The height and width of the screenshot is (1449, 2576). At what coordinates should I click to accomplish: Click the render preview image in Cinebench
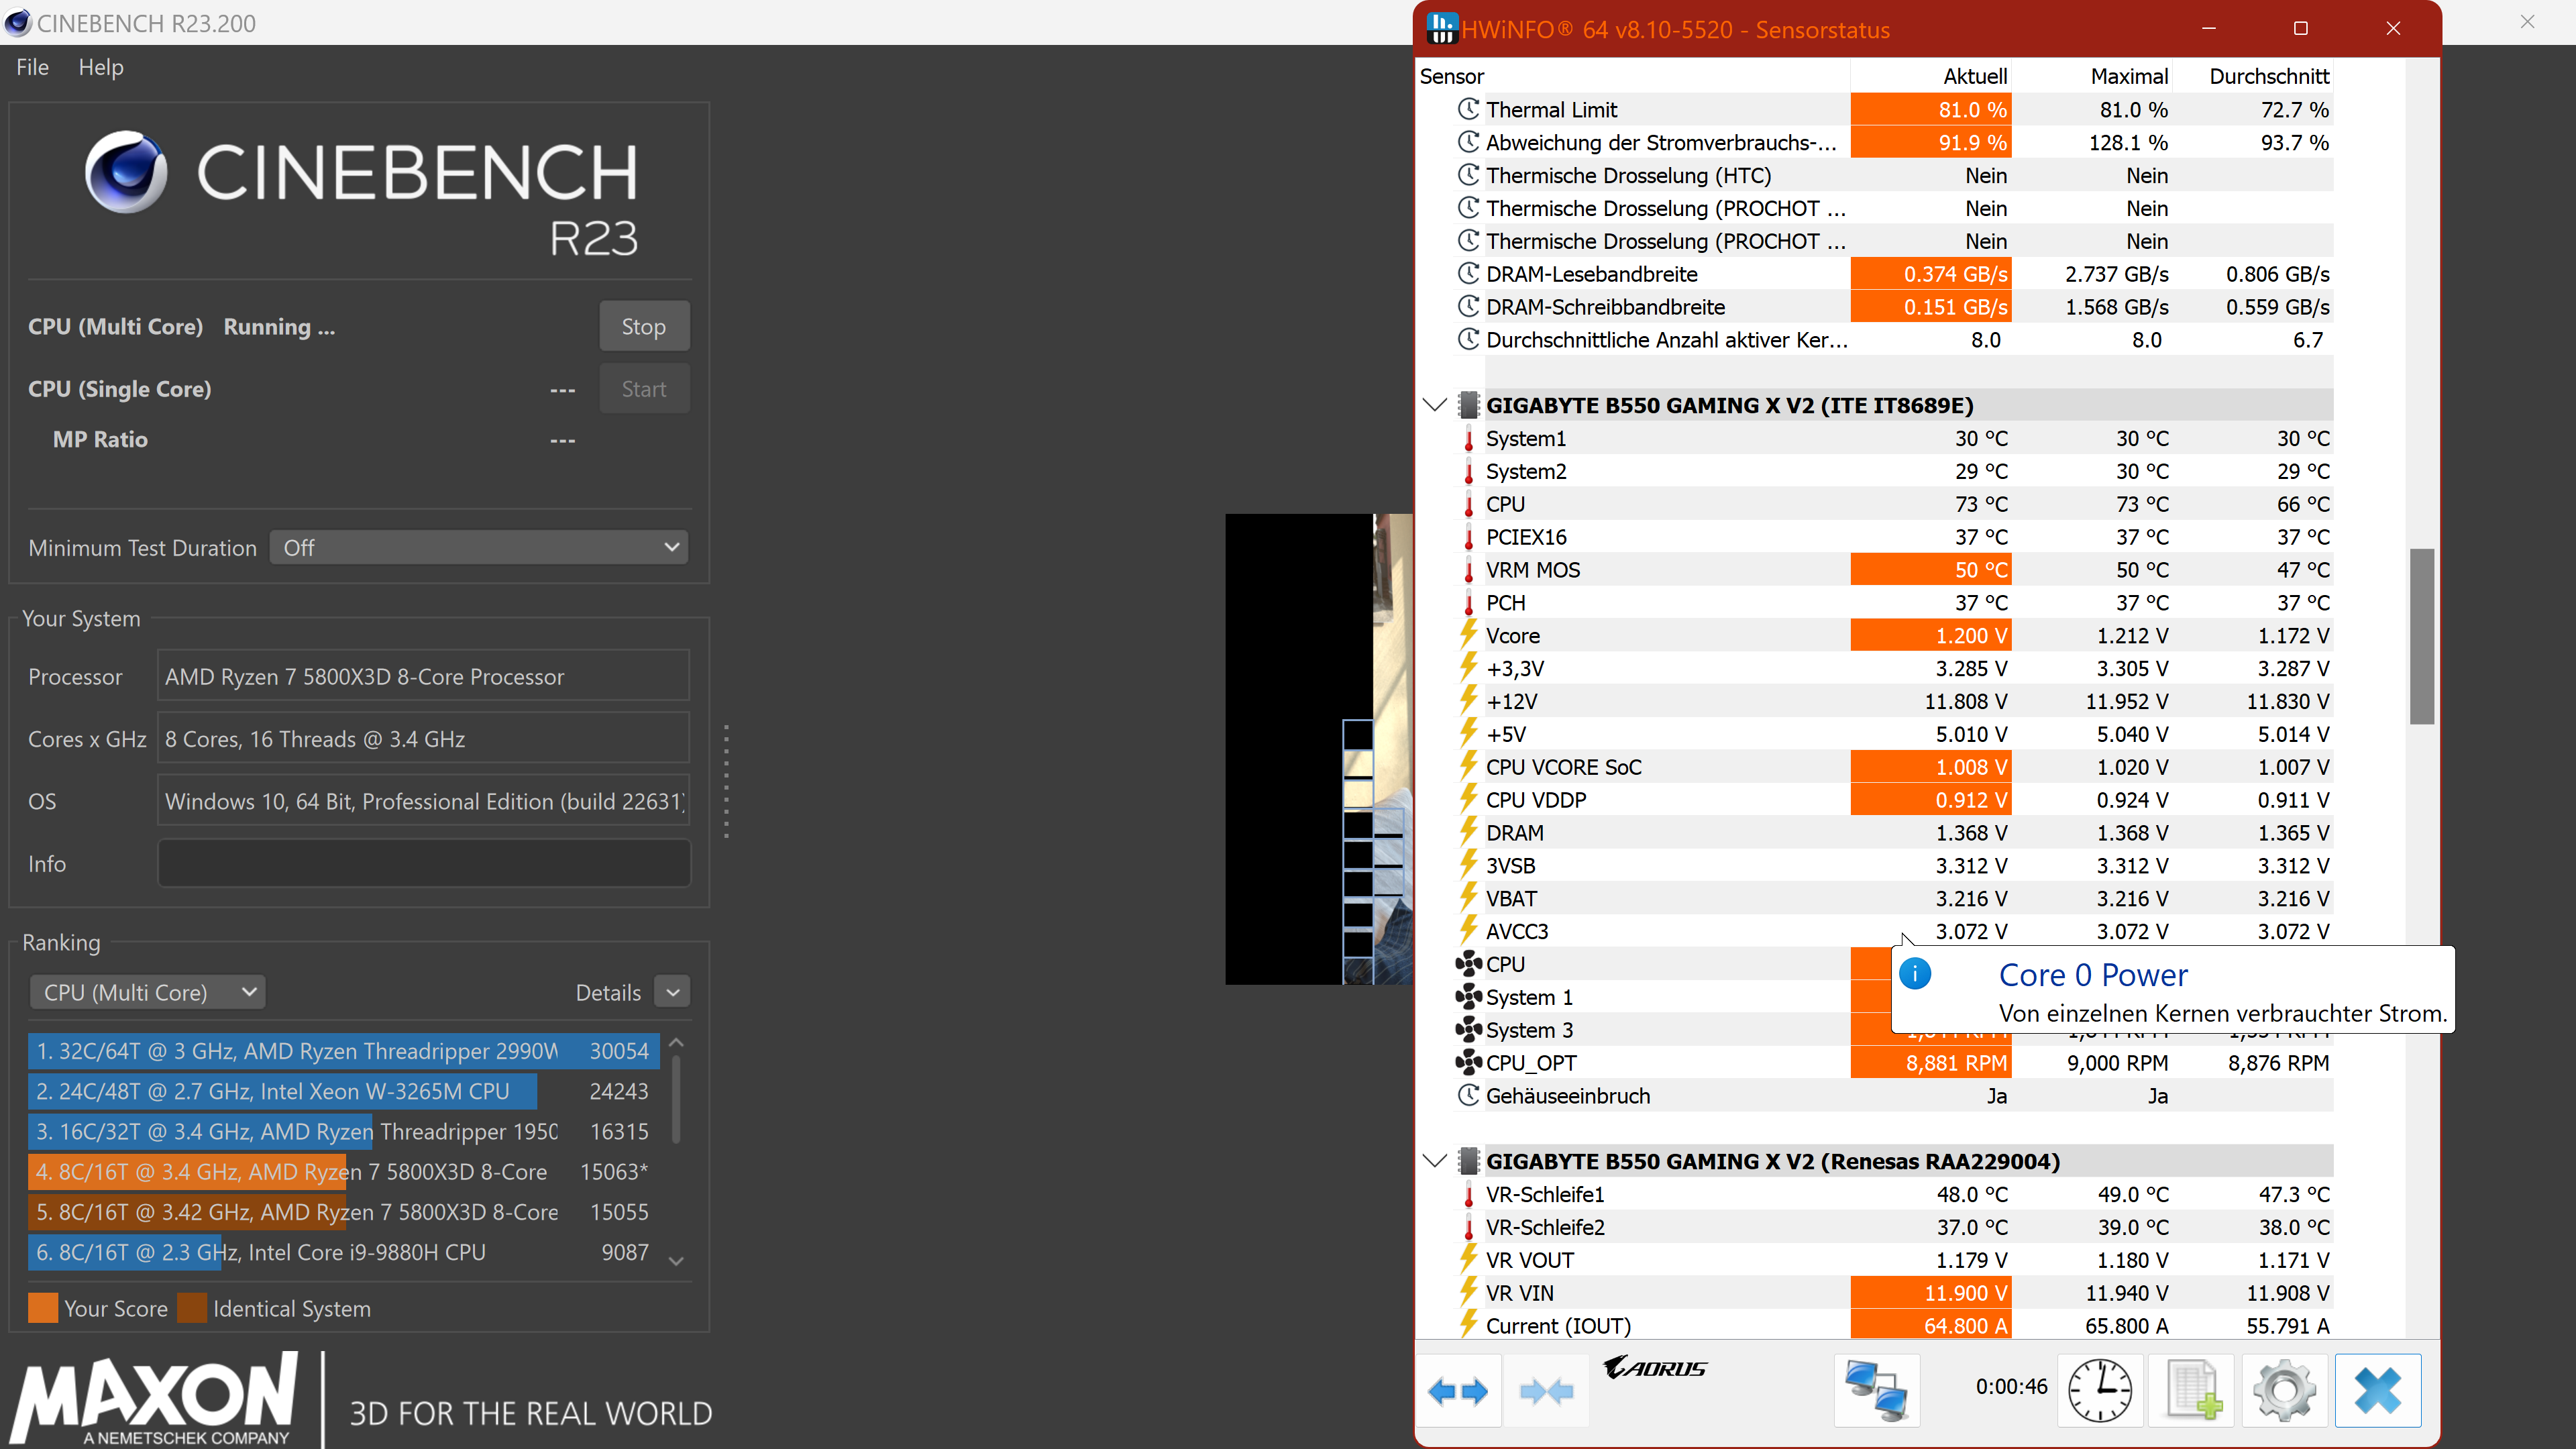[x=1318, y=748]
